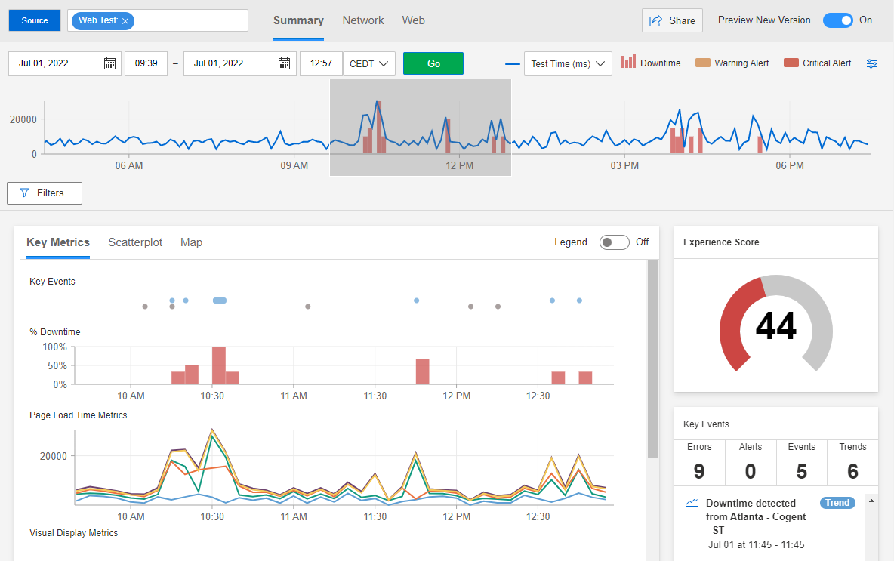Click the 'Preview New Version' label
Image resolution: width=894 pixels, height=561 pixels.
[x=764, y=20]
